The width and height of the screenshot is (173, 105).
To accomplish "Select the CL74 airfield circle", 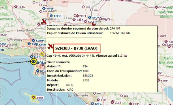I will click(x=34, y=2).
